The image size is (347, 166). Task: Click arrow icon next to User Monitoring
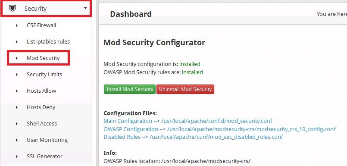(17, 140)
